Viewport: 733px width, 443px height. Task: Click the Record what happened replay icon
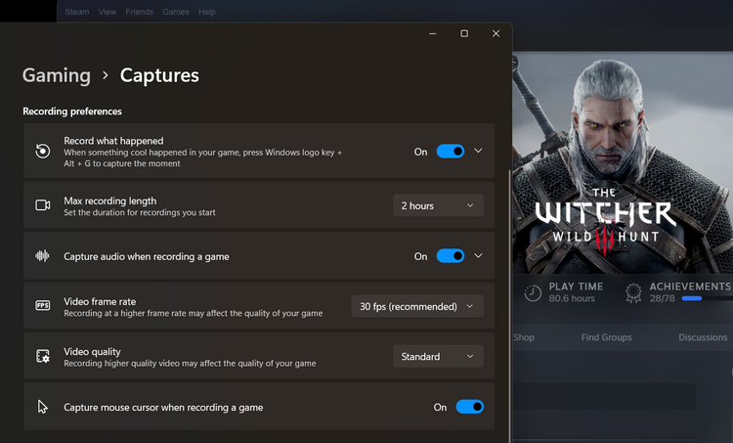[43, 152]
